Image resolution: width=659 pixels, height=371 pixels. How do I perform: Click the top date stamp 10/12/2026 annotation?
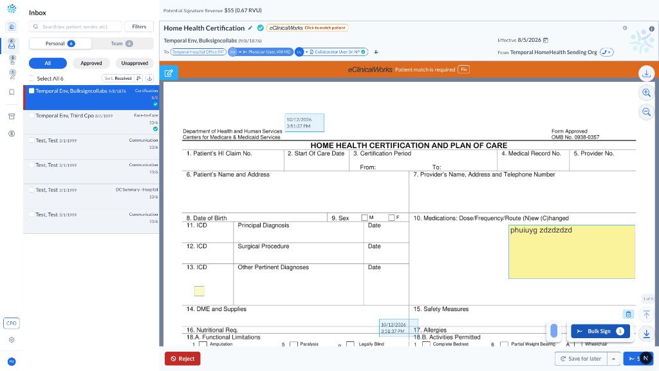(x=304, y=123)
